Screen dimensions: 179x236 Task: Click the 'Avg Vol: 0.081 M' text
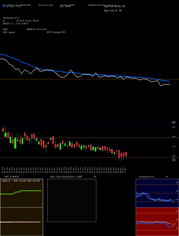click(x=114, y=6)
